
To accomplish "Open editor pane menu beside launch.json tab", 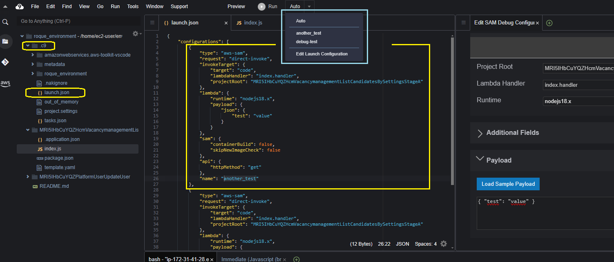I will [152, 23].
